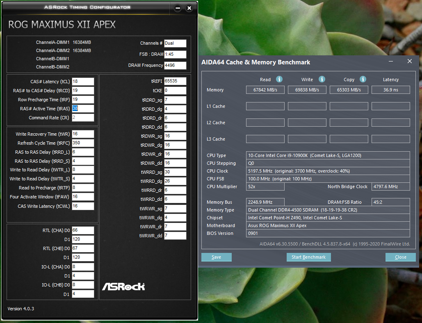Click the Row Precharge Time (tRP) field
This screenshot has height=323, width=422.
click(x=83, y=100)
